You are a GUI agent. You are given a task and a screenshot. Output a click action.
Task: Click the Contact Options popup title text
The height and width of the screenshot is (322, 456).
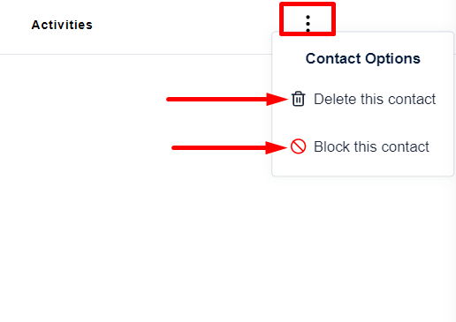[362, 58]
